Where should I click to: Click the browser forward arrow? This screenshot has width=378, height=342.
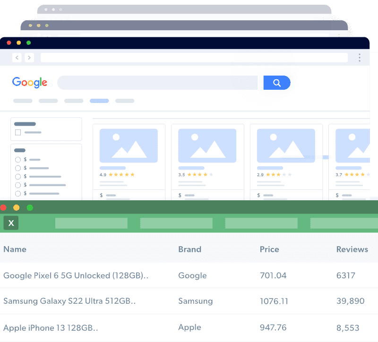[29, 58]
